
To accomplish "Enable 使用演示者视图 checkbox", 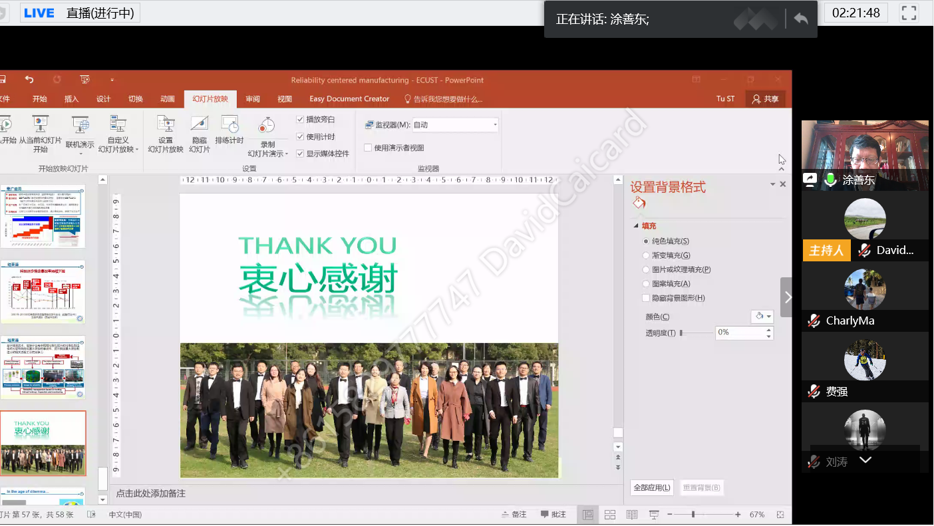I will 368,148.
